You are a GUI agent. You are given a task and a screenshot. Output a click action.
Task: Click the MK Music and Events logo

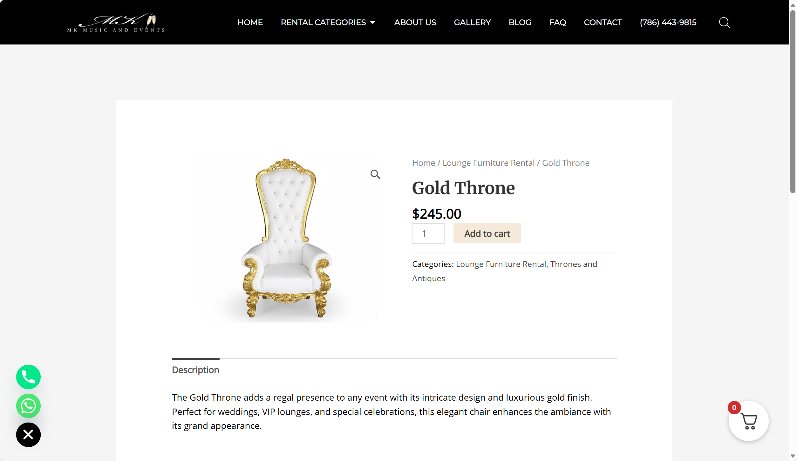click(x=116, y=23)
